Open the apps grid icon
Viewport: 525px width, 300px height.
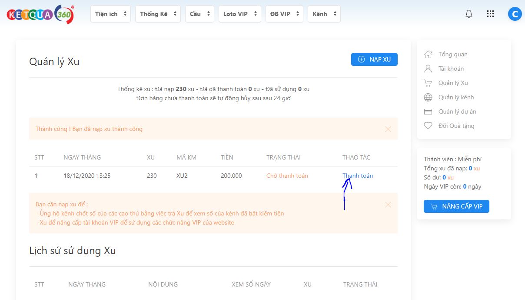point(490,14)
